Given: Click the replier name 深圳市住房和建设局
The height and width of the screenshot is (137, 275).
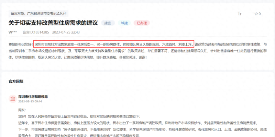Looking at the screenshot, I should [33, 97].
